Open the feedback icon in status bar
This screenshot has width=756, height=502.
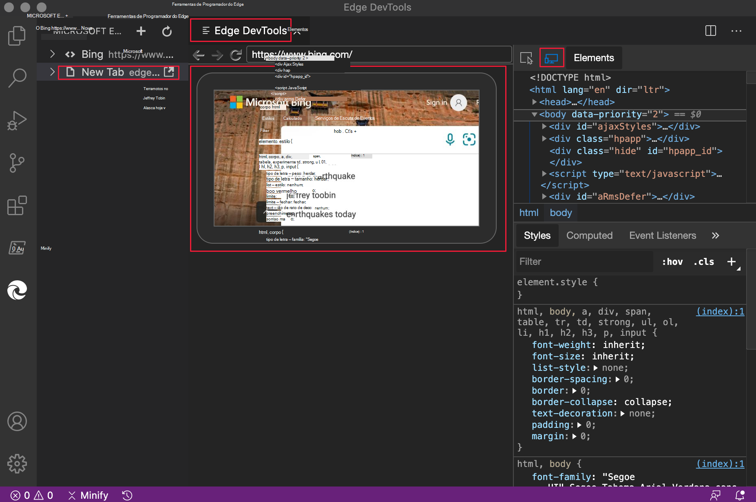click(715, 495)
